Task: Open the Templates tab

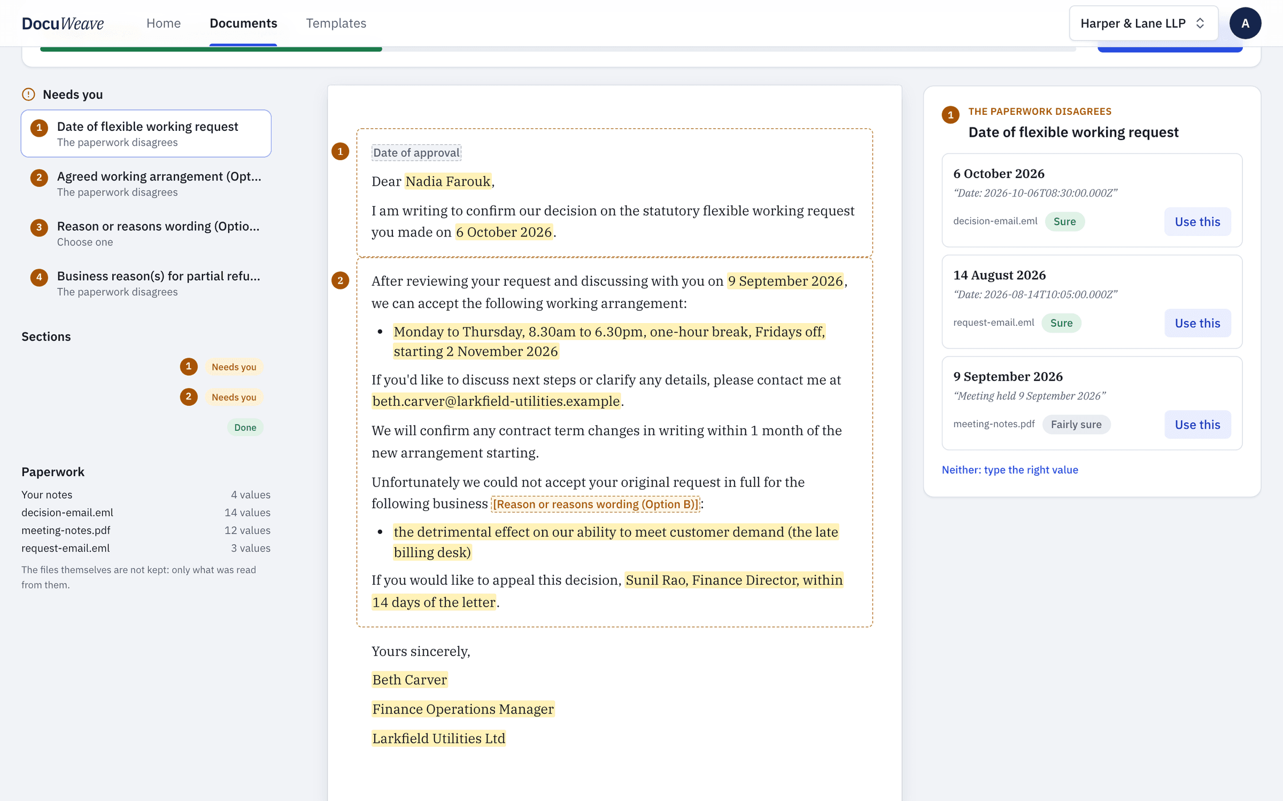Action: [x=336, y=23]
